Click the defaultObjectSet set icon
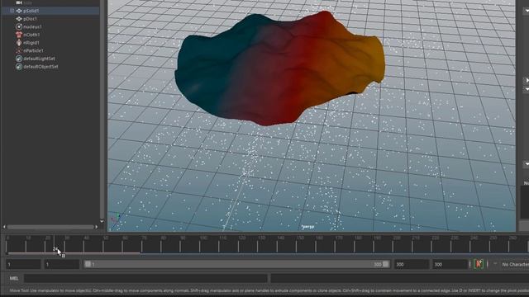This screenshot has width=529, height=297. point(19,67)
